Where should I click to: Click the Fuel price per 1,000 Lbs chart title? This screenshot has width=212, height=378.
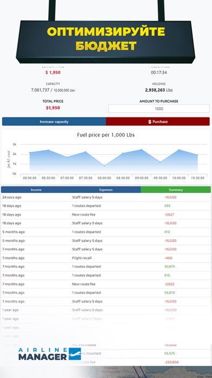pyautogui.click(x=105, y=135)
